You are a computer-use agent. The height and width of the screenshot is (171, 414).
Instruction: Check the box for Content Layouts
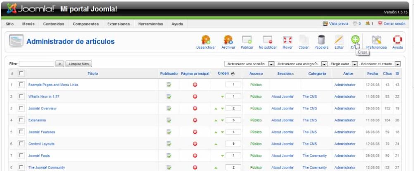click(x=21, y=144)
